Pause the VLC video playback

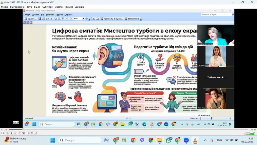(x=3, y=133)
